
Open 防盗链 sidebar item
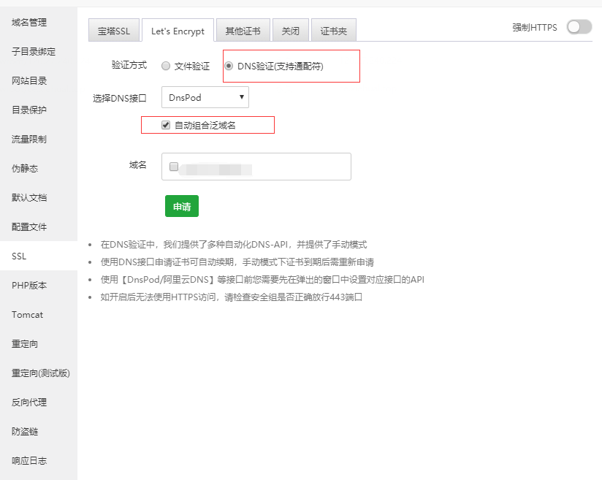pyautogui.click(x=25, y=432)
